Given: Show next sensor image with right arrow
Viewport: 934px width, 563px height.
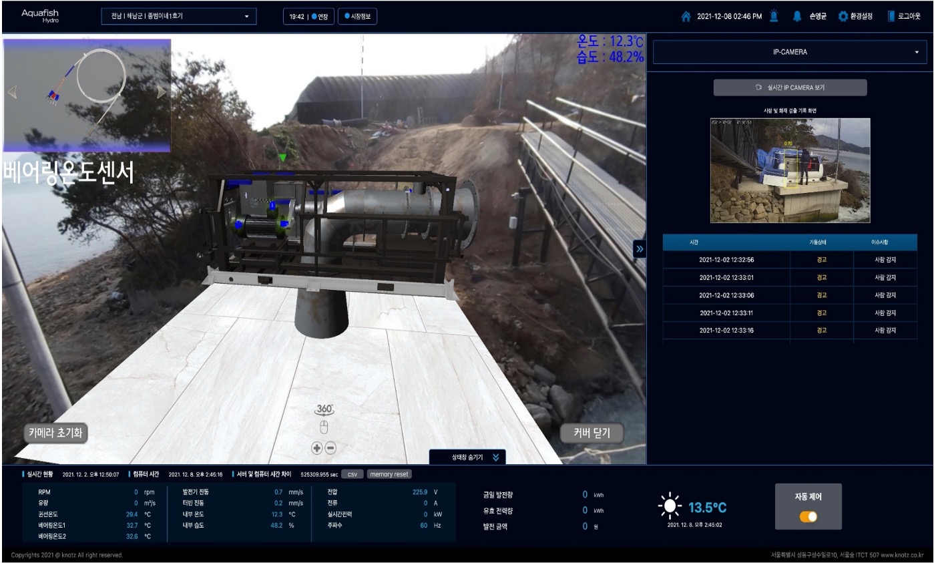Looking at the screenshot, I should pyautogui.click(x=162, y=92).
